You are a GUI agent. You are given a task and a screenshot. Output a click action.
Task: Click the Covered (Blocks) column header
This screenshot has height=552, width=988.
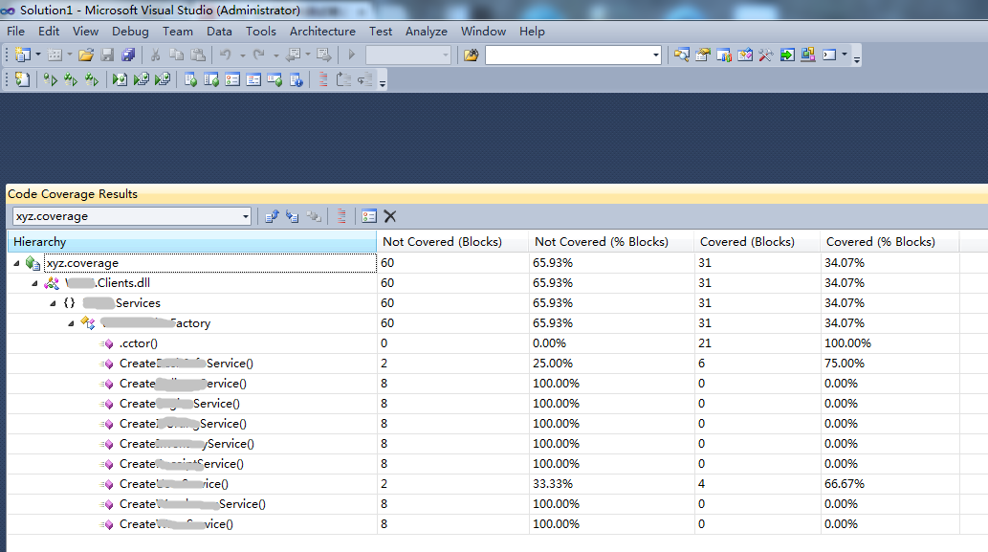pos(746,242)
